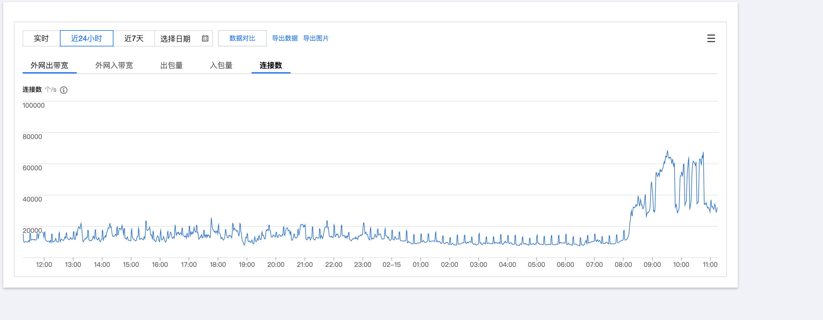Switch to the 外网出带宽 tab
The height and width of the screenshot is (320, 823).
(49, 66)
